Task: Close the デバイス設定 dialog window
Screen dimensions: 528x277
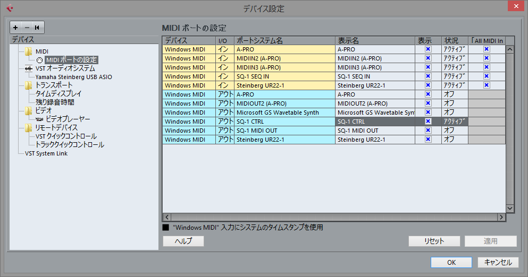Action: coord(516,6)
